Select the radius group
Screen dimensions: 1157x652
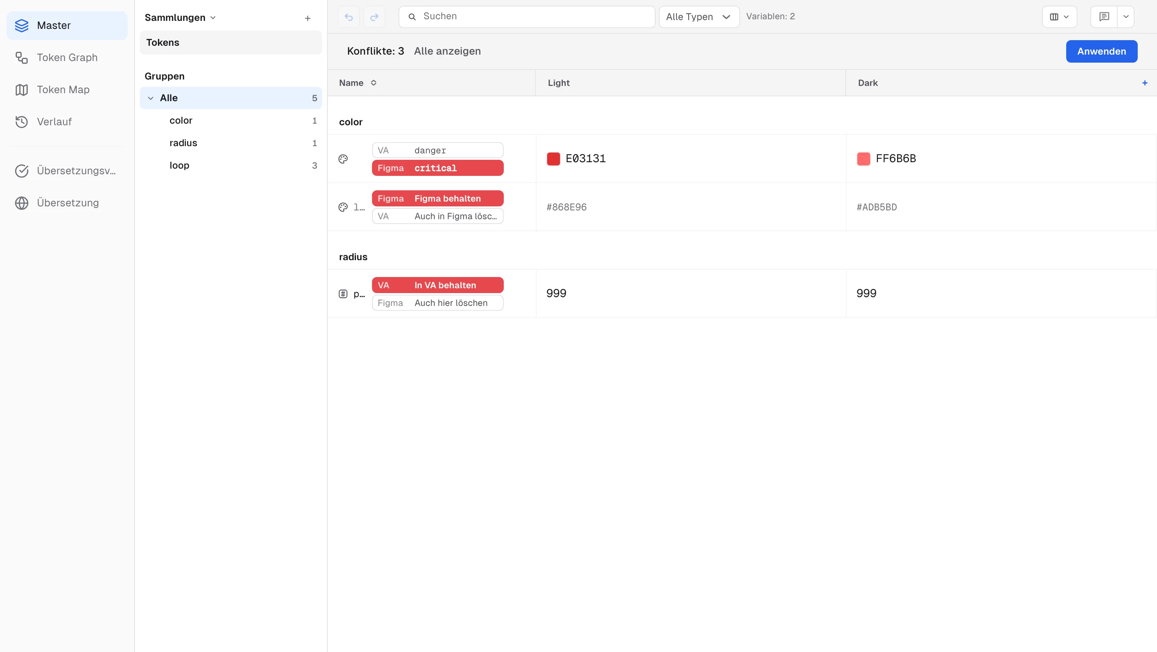tap(231, 143)
